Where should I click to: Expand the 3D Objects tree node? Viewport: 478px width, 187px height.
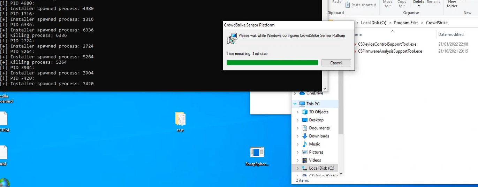(297, 112)
